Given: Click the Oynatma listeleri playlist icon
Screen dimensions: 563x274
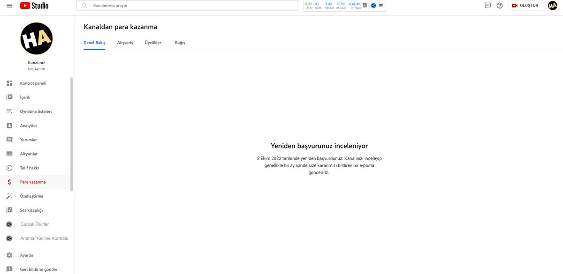Looking at the screenshot, I should [9, 111].
